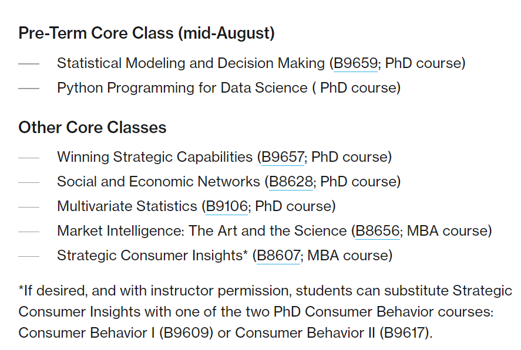
Task: Click the dash bullet before Python Programming
Action: click(29, 89)
